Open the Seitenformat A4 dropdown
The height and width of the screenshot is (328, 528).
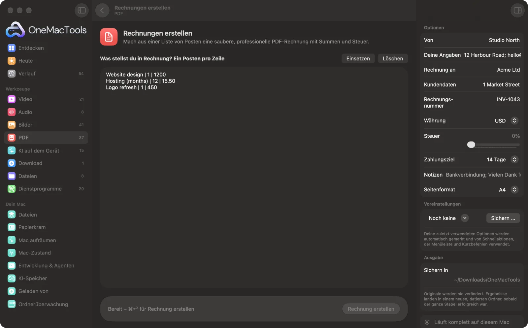(509, 190)
